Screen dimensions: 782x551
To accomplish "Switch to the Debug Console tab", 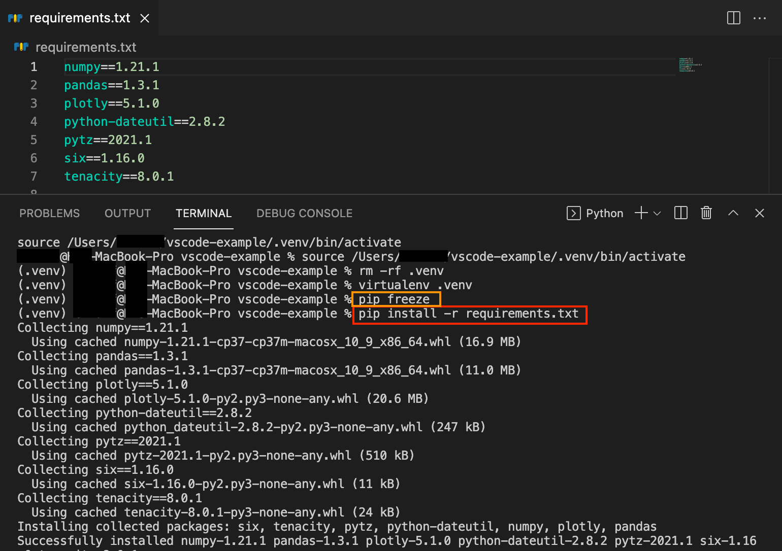I will pos(304,213).
